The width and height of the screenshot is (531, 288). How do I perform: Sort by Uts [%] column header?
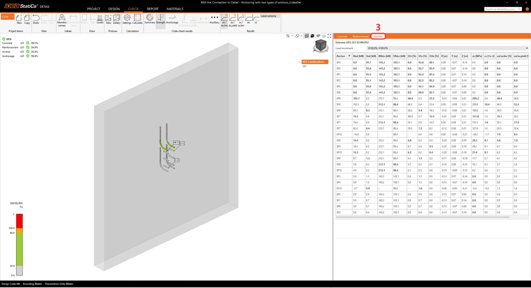(x=422, y=56)
